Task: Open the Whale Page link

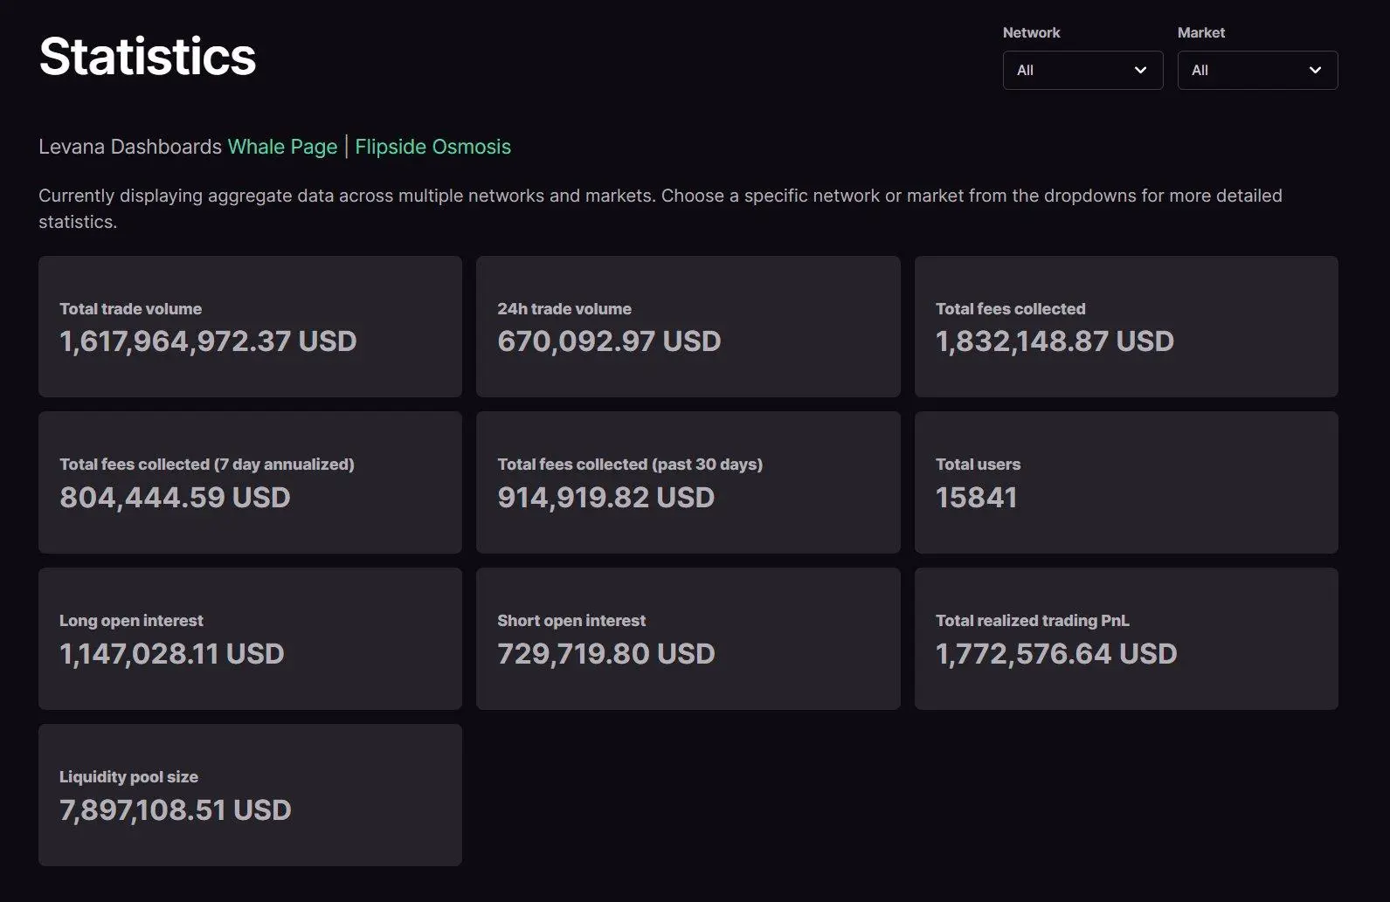Action: (x=282, y=147)
